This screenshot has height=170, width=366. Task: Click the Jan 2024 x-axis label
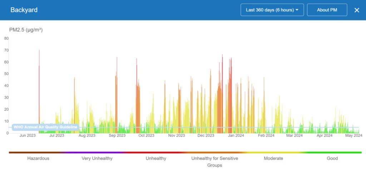pos(236,135)
